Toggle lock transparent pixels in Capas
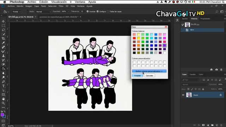 (x=188, y=89)
